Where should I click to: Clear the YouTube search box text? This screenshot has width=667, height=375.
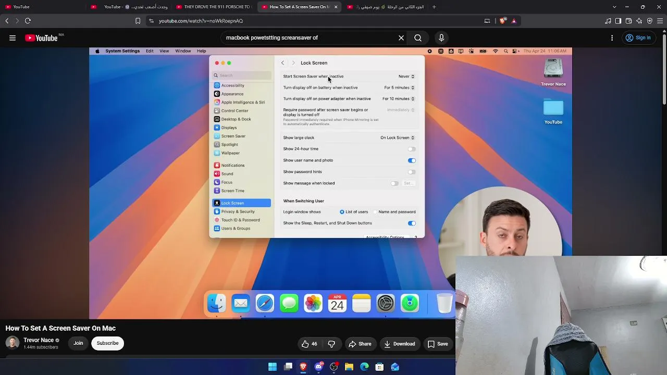click(401, 37)
